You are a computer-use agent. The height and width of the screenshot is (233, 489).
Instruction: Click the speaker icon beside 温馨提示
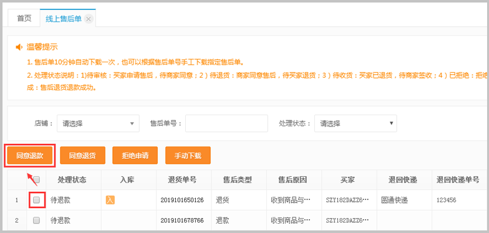pos(19,47)
